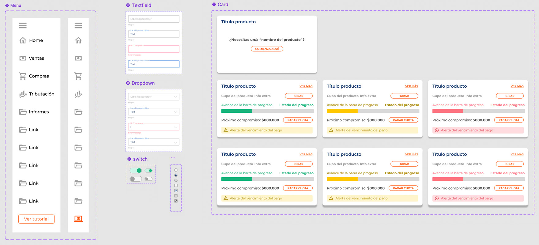Click the diamond component icon beside switch title

129,159
